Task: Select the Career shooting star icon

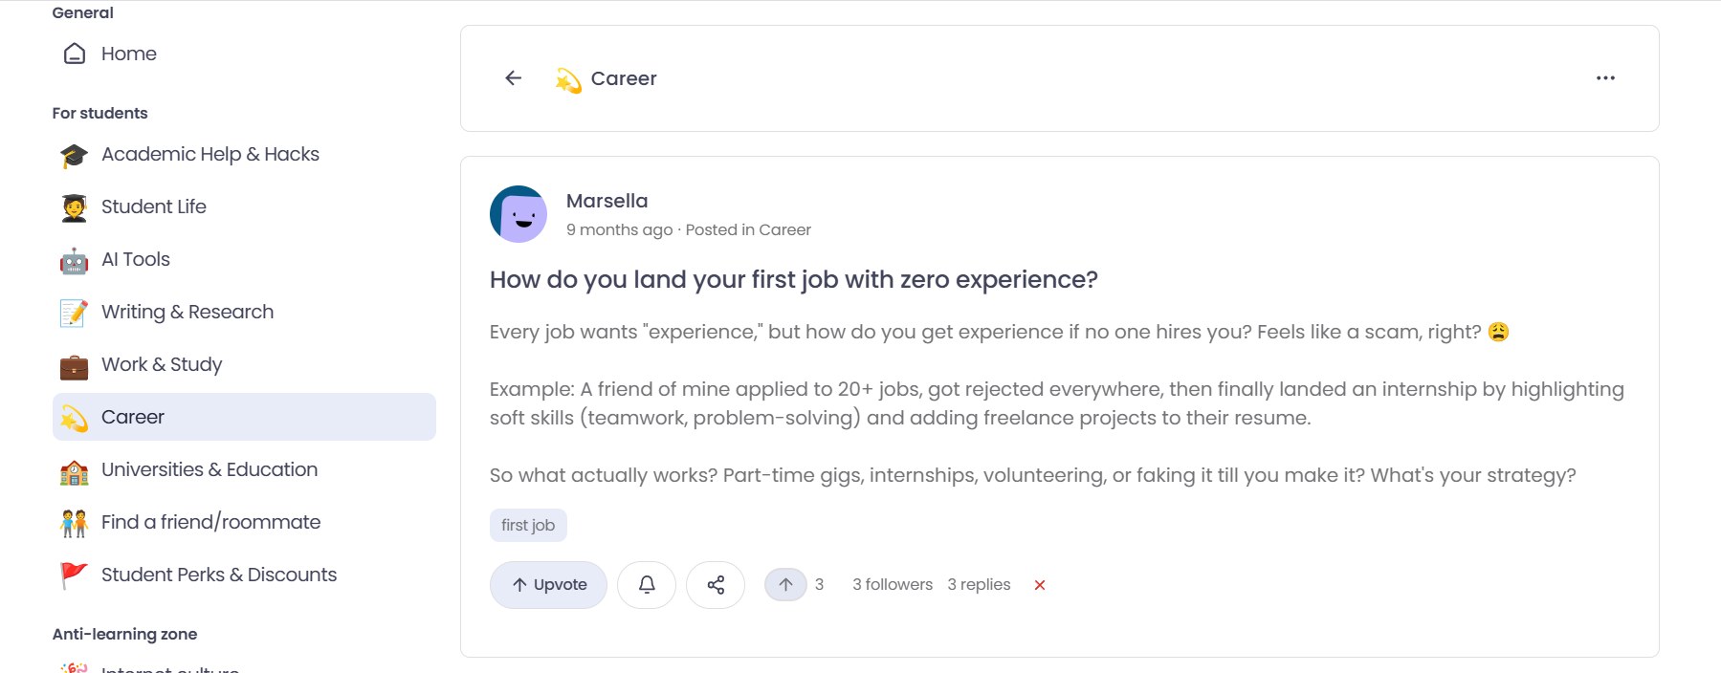Action: [x=72, y=417]
